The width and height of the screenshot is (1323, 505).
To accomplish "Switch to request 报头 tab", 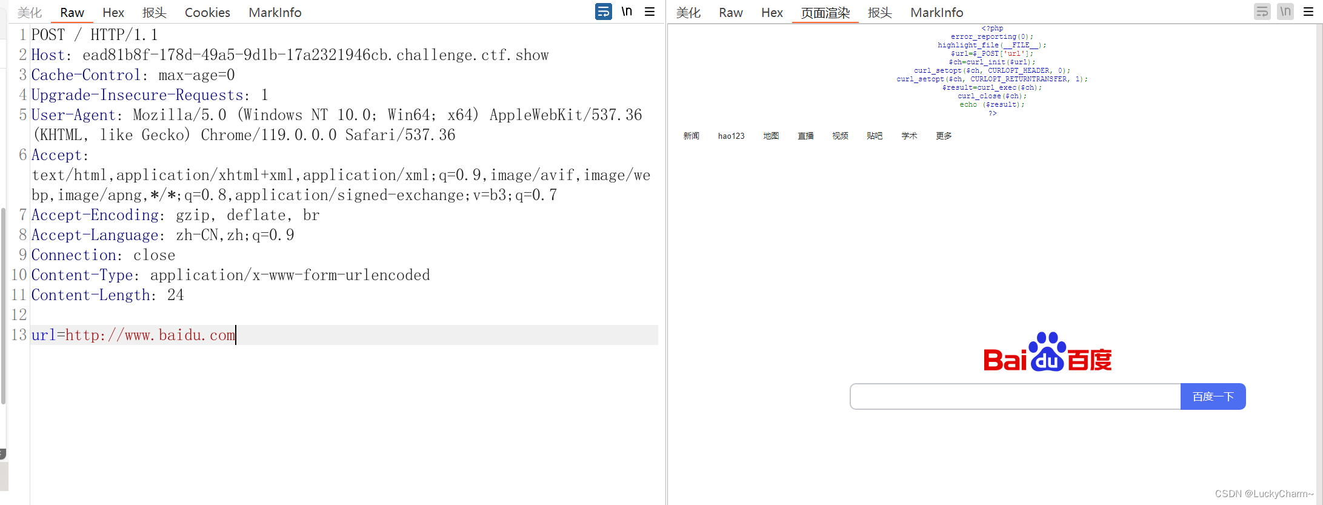I will 155,13.
